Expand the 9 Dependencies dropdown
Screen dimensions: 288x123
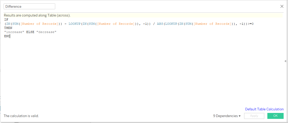pyautogui.click(x=227, y=116)
